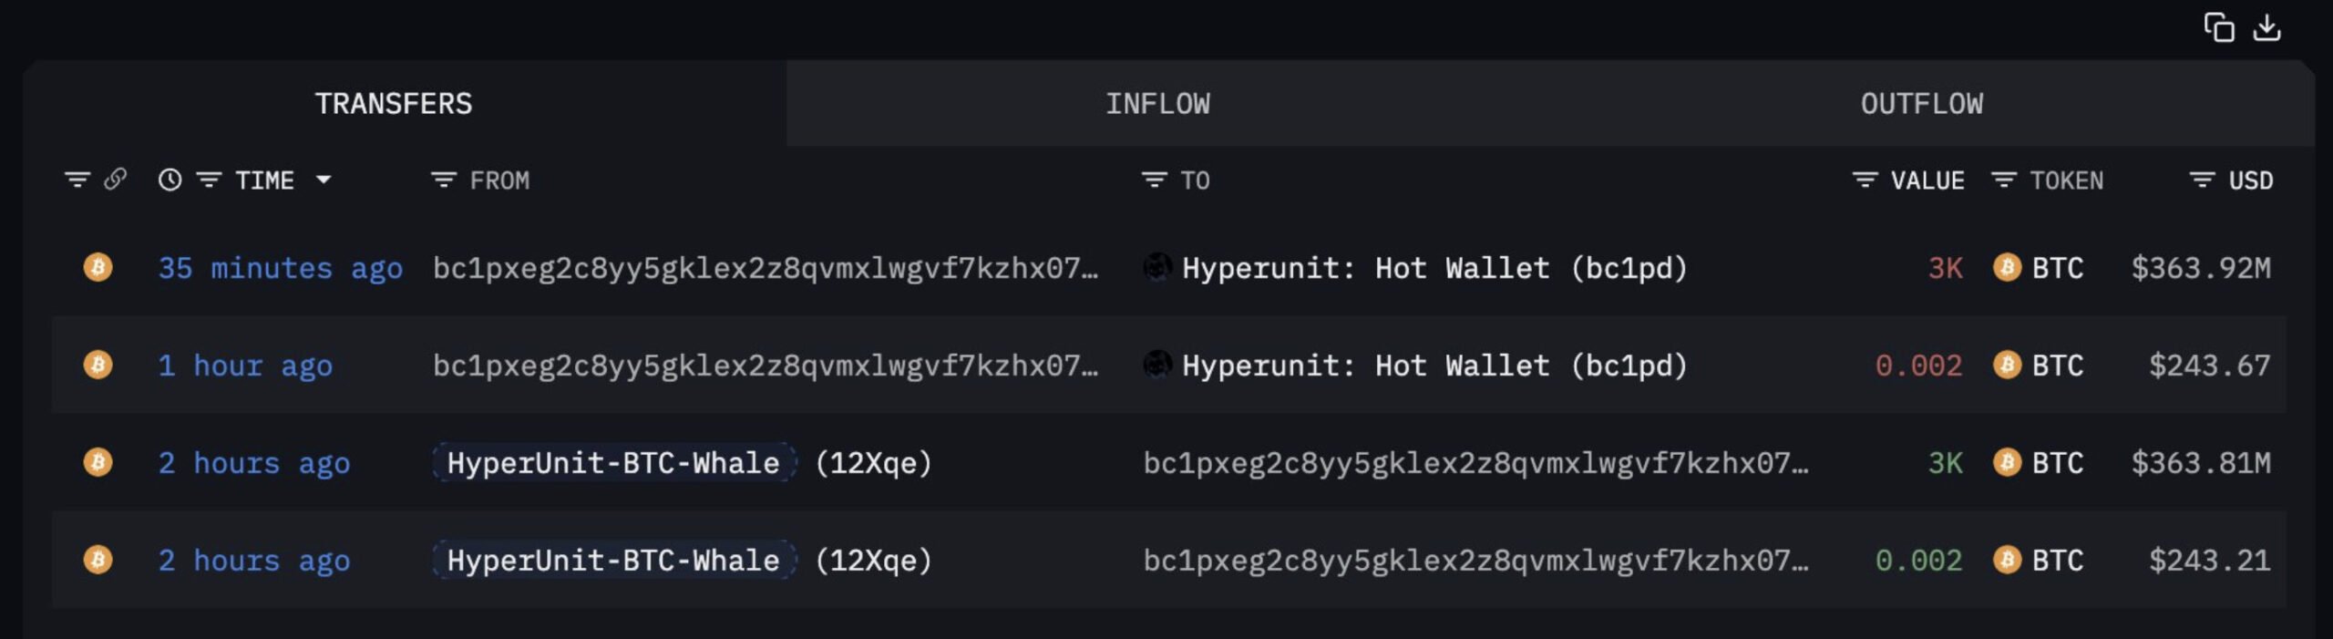Expand the TIME sort dropdown arrow
The height and width of the screenshot is (639, 2333).
click(x=324, y=180)
